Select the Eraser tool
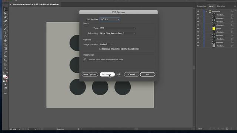 pos(5,41)
